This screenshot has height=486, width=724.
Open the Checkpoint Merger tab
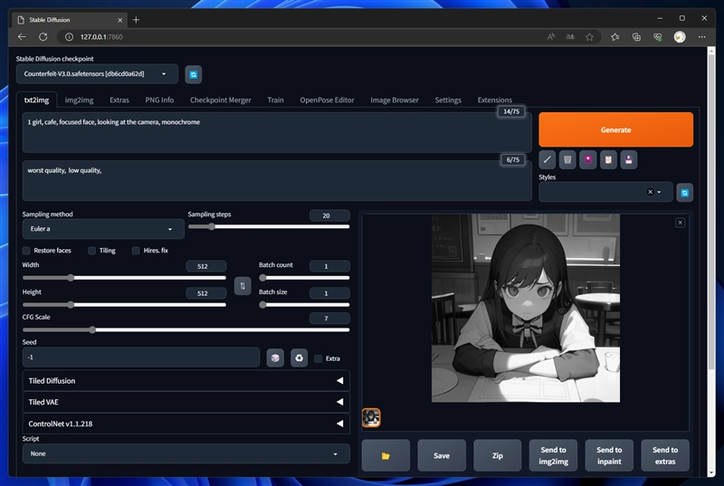coord(220,100)
